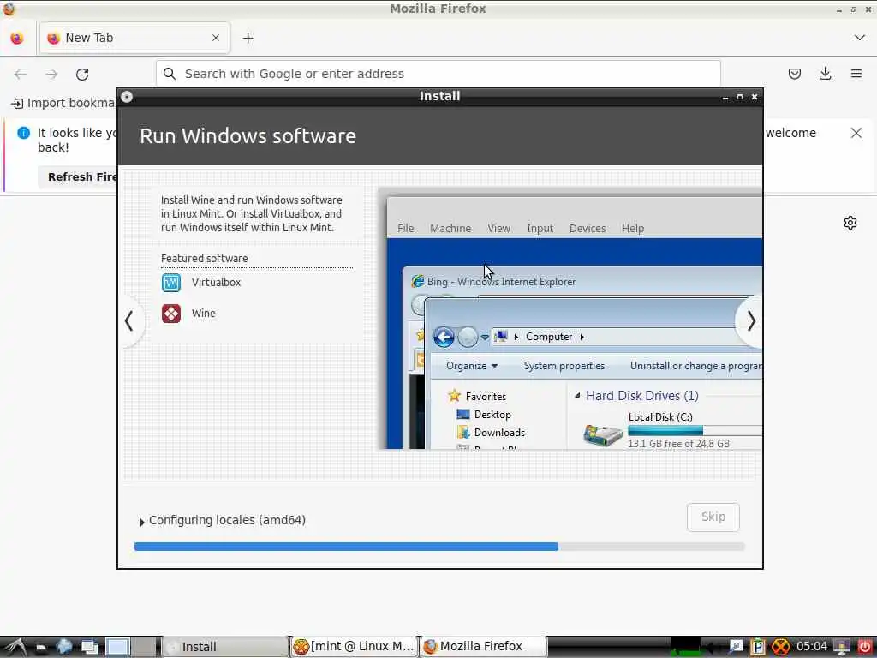Viewport: 877px width, 658px height.
Task: Close the New Tab tab
Action: tap(215, 38)
